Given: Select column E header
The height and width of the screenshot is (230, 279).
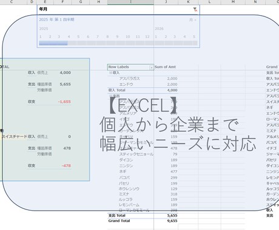Looking at the screenshot, I should 45,2.
